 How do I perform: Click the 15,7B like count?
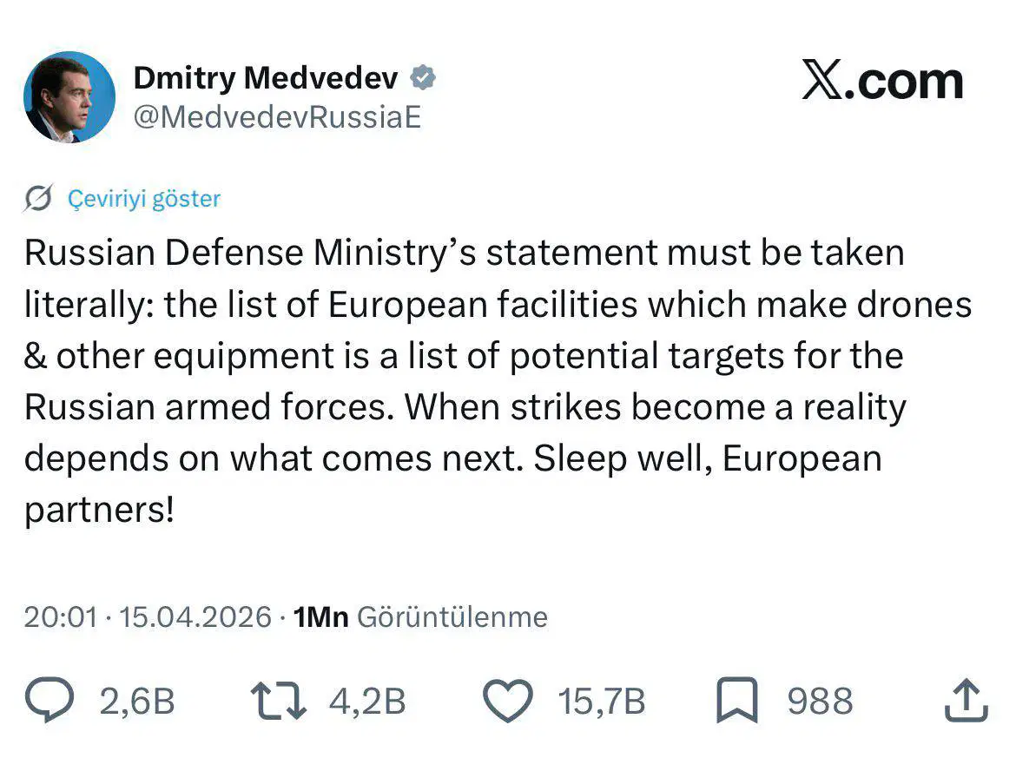point(602,702)
